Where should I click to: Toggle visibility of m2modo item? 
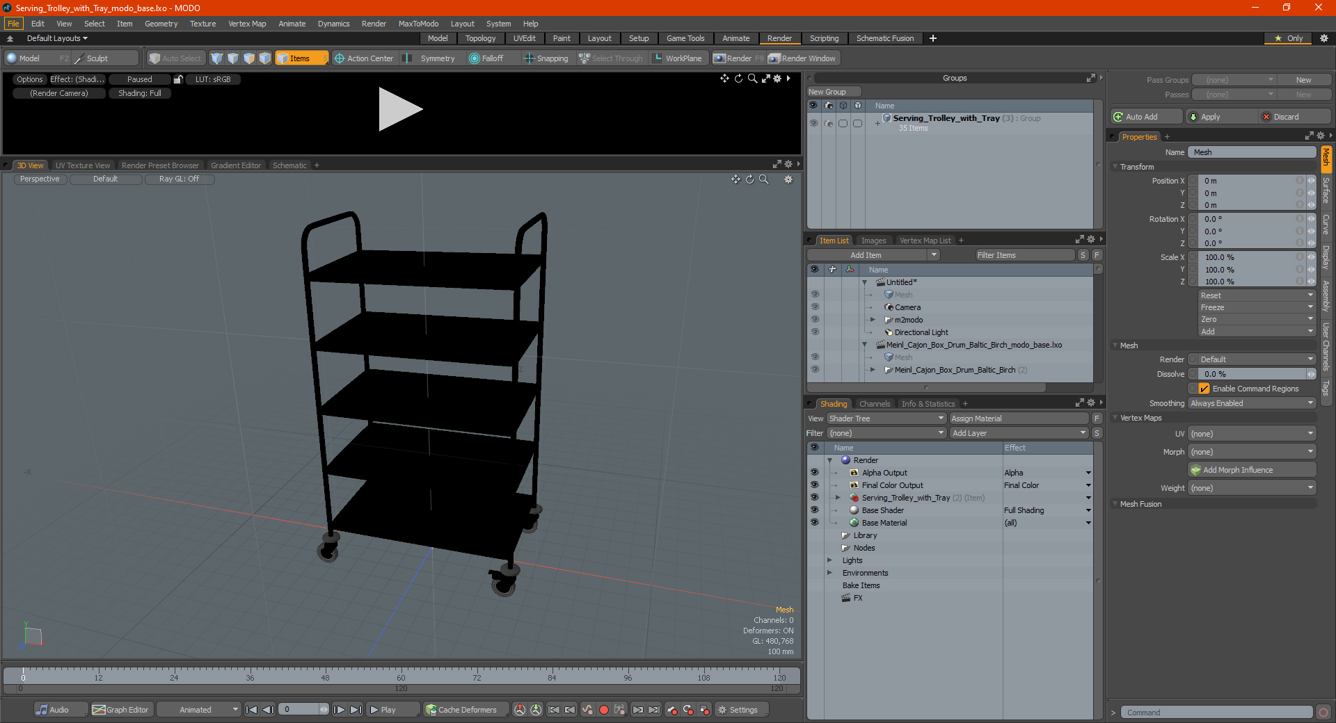(815, 320)
